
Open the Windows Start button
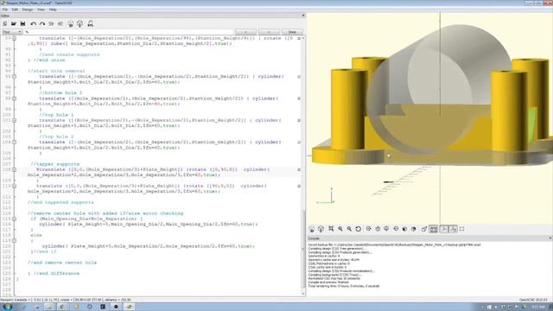8,307
